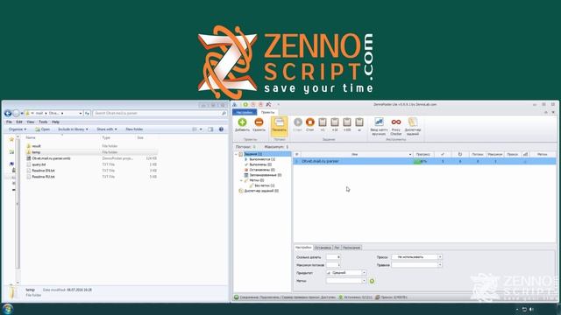561x315 pixels.
Task: Select Запланированные in the task tree
Action: click(x=266, y=175)
